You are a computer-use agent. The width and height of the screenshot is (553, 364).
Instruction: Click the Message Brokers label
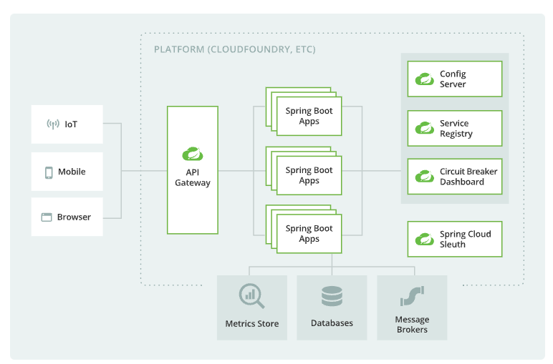point(412,324)
